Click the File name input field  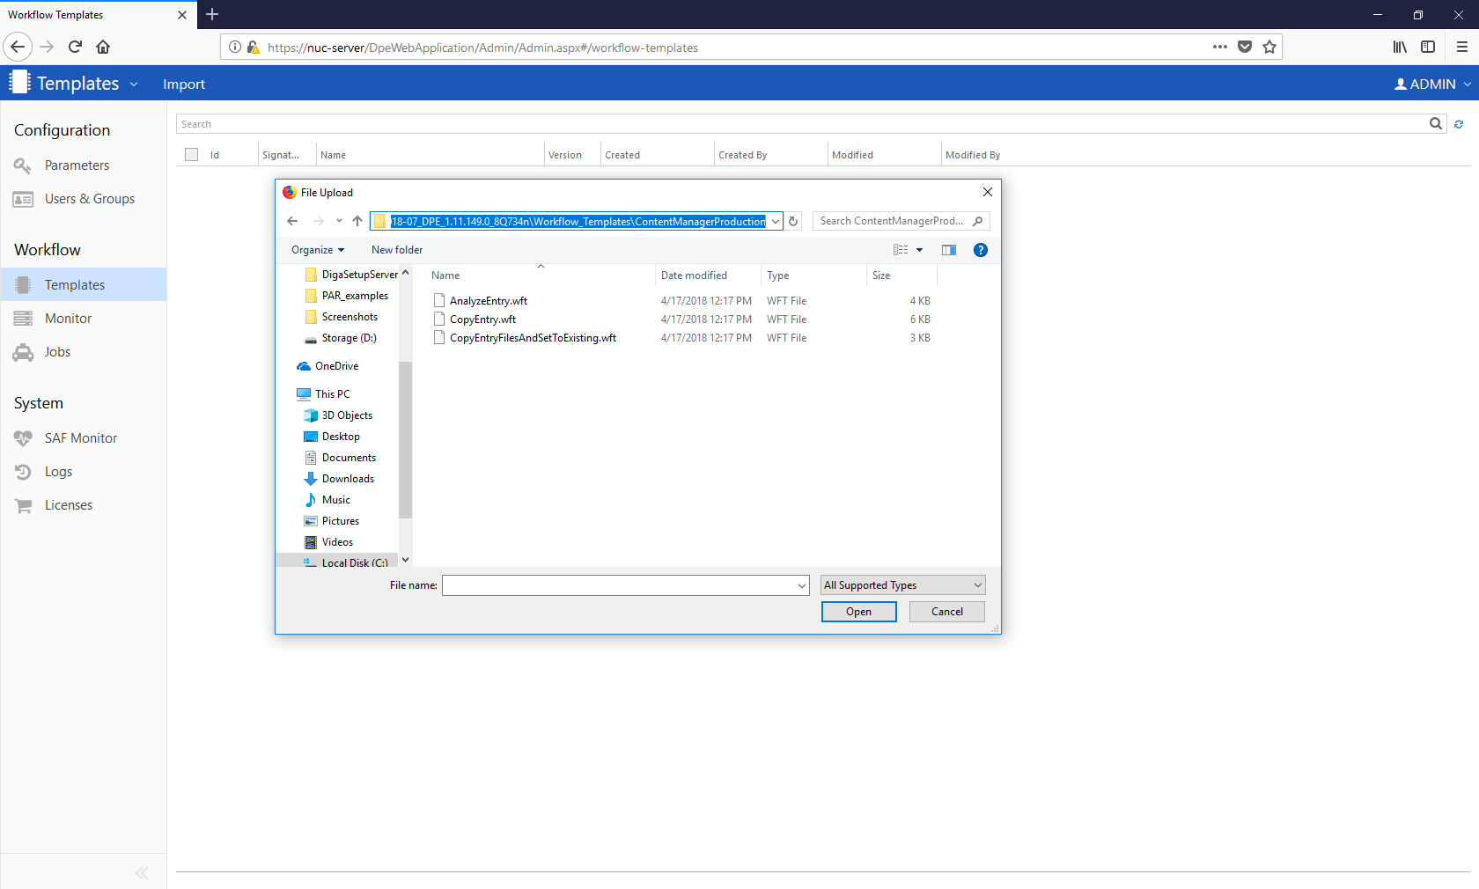621,585
